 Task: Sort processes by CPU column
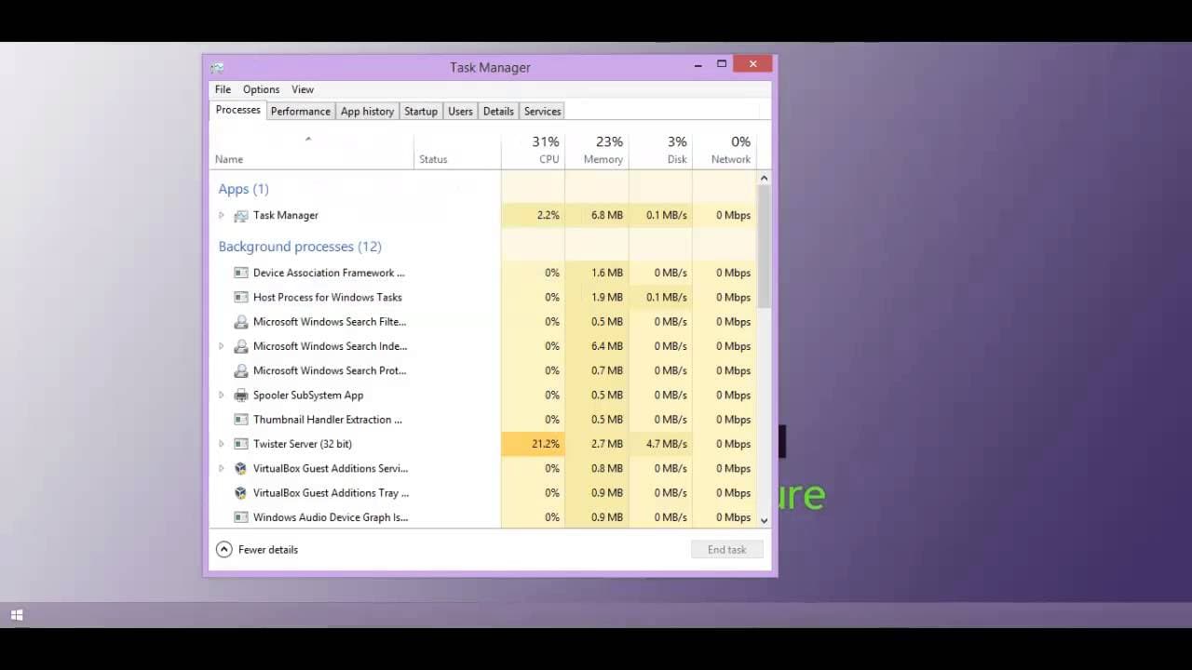[x=533, y=151]
